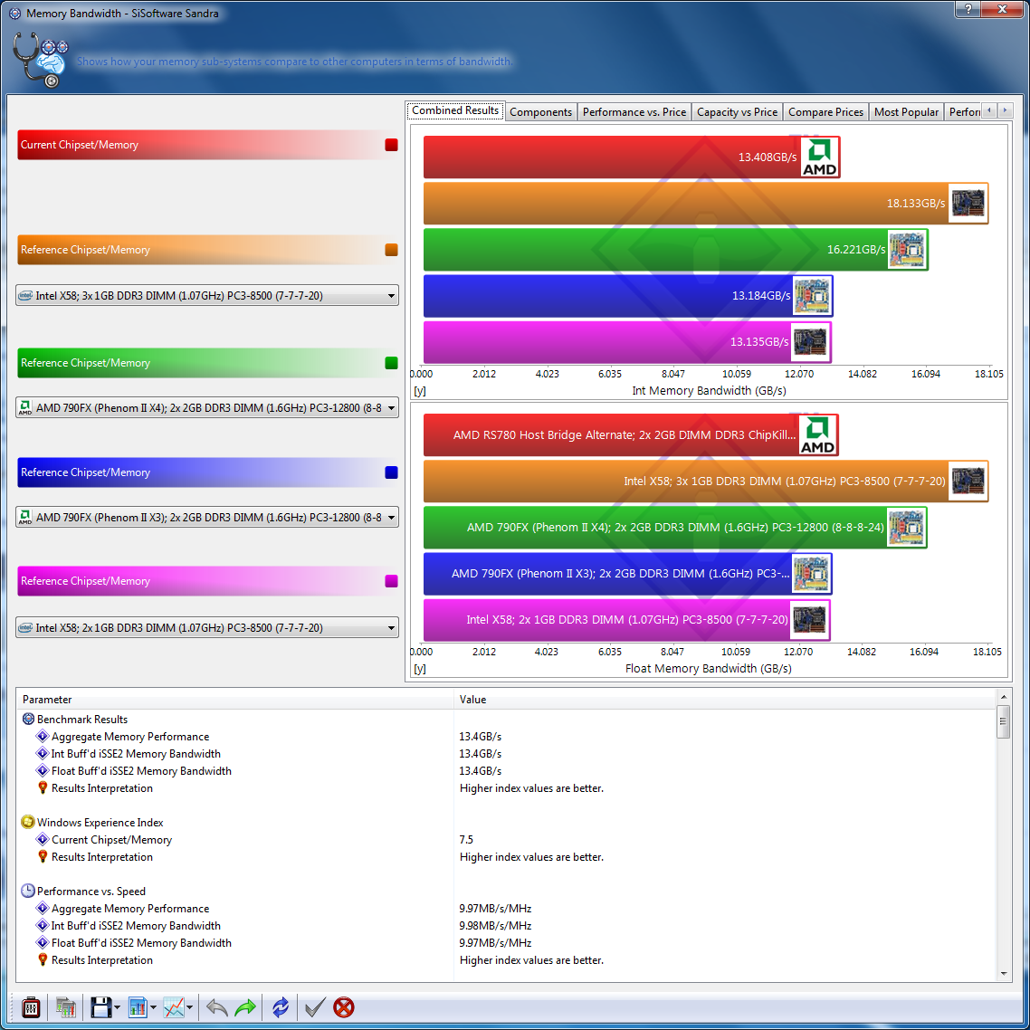Open the save icon's dropdown arrow

[x=117, y=1007]
